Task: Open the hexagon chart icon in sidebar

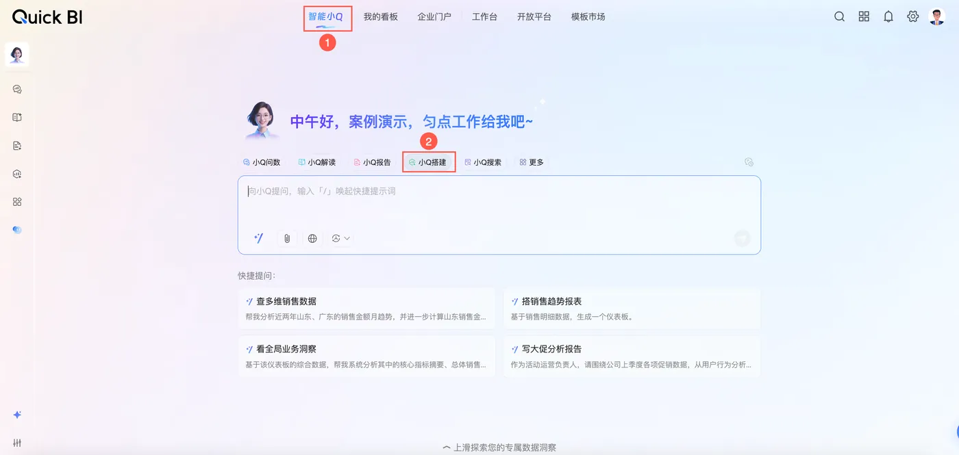Action: coord(17,174)
